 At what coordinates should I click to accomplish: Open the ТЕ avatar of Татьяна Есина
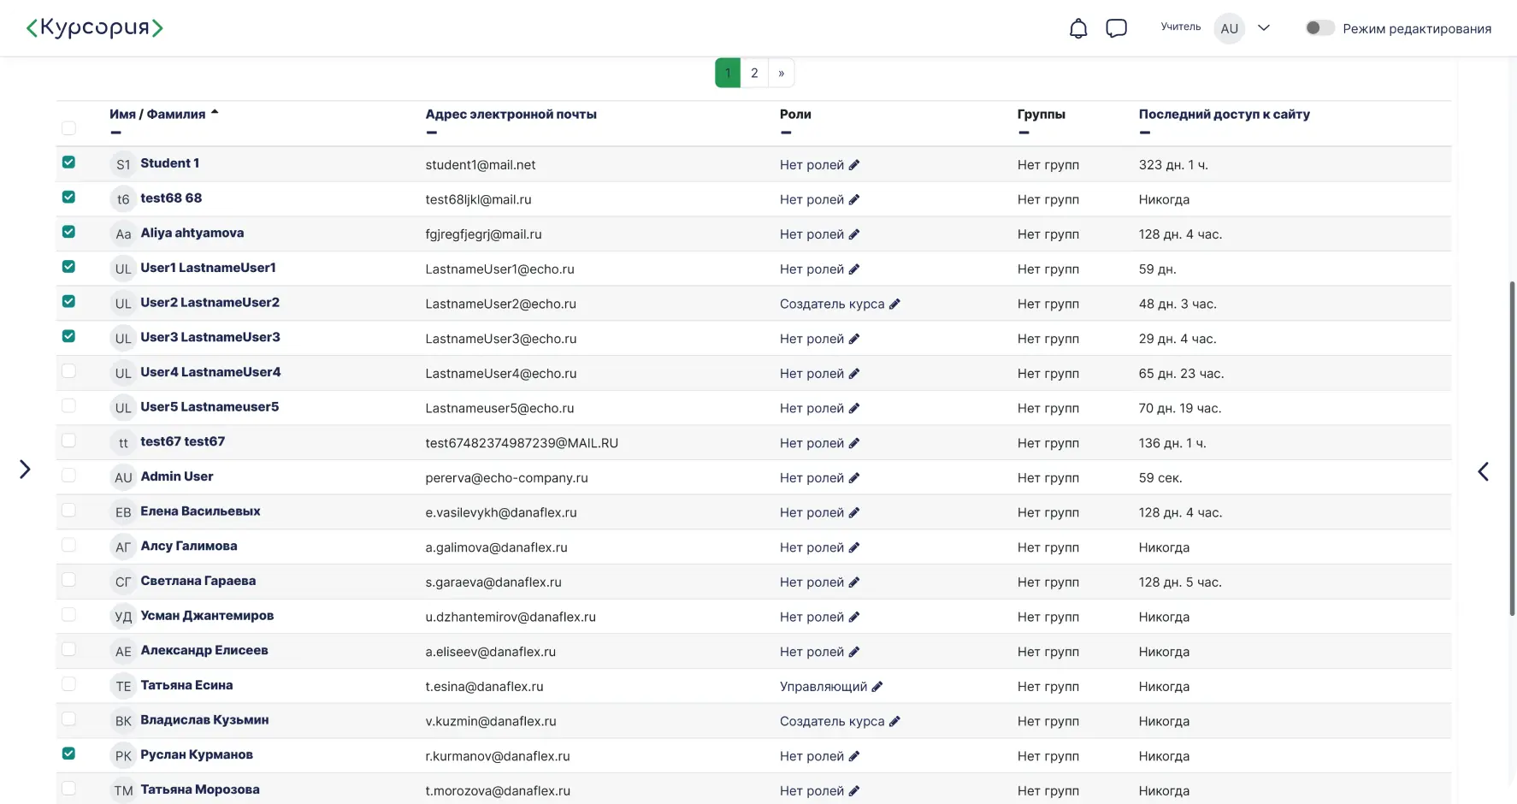coord(123,686)
